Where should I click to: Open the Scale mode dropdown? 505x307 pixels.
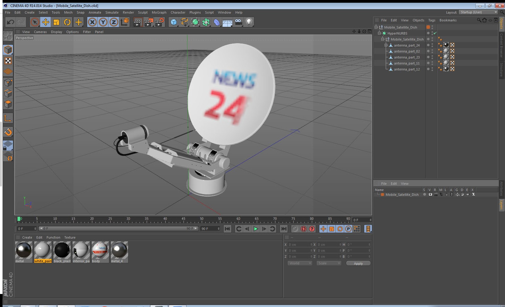(x=329, y=263)
